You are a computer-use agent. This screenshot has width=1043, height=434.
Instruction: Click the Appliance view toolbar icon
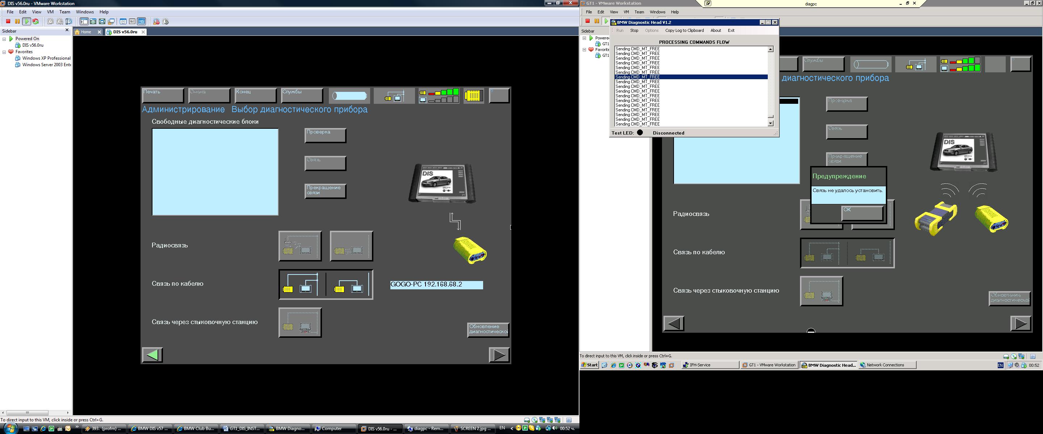click(x=132, y=21)
